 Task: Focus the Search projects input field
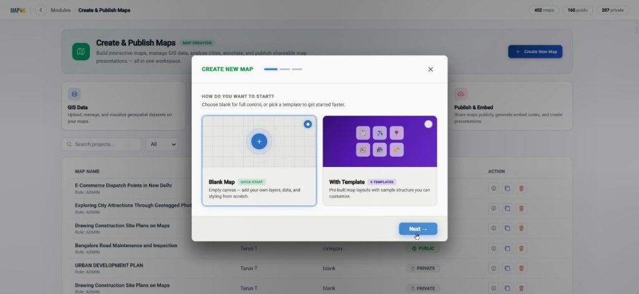point(102,145)
